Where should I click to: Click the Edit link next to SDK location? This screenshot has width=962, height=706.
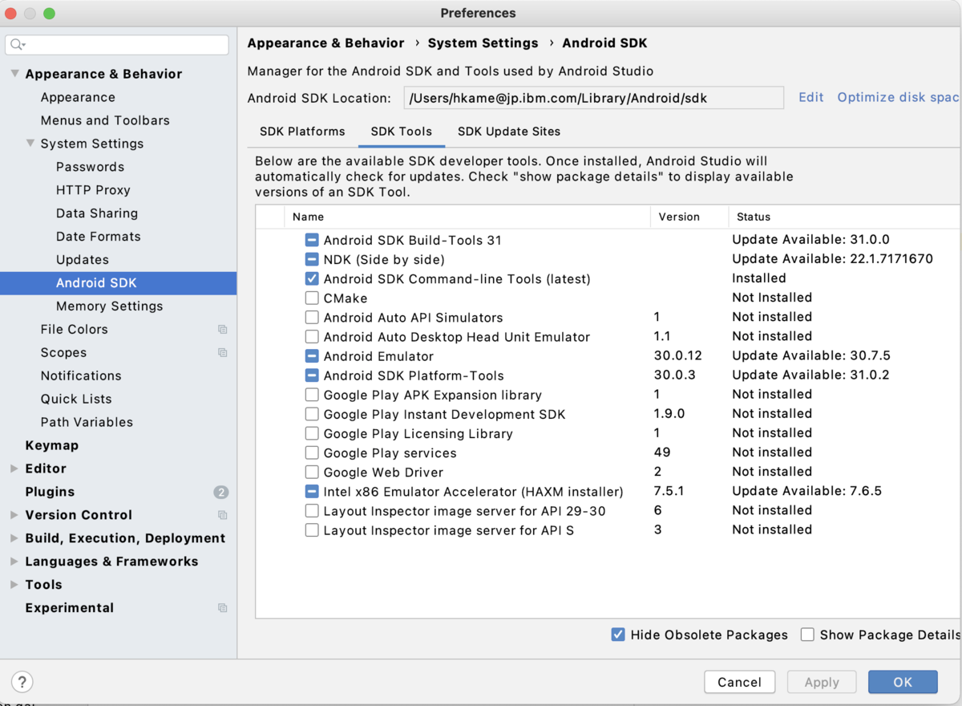[x=810, y=97]
